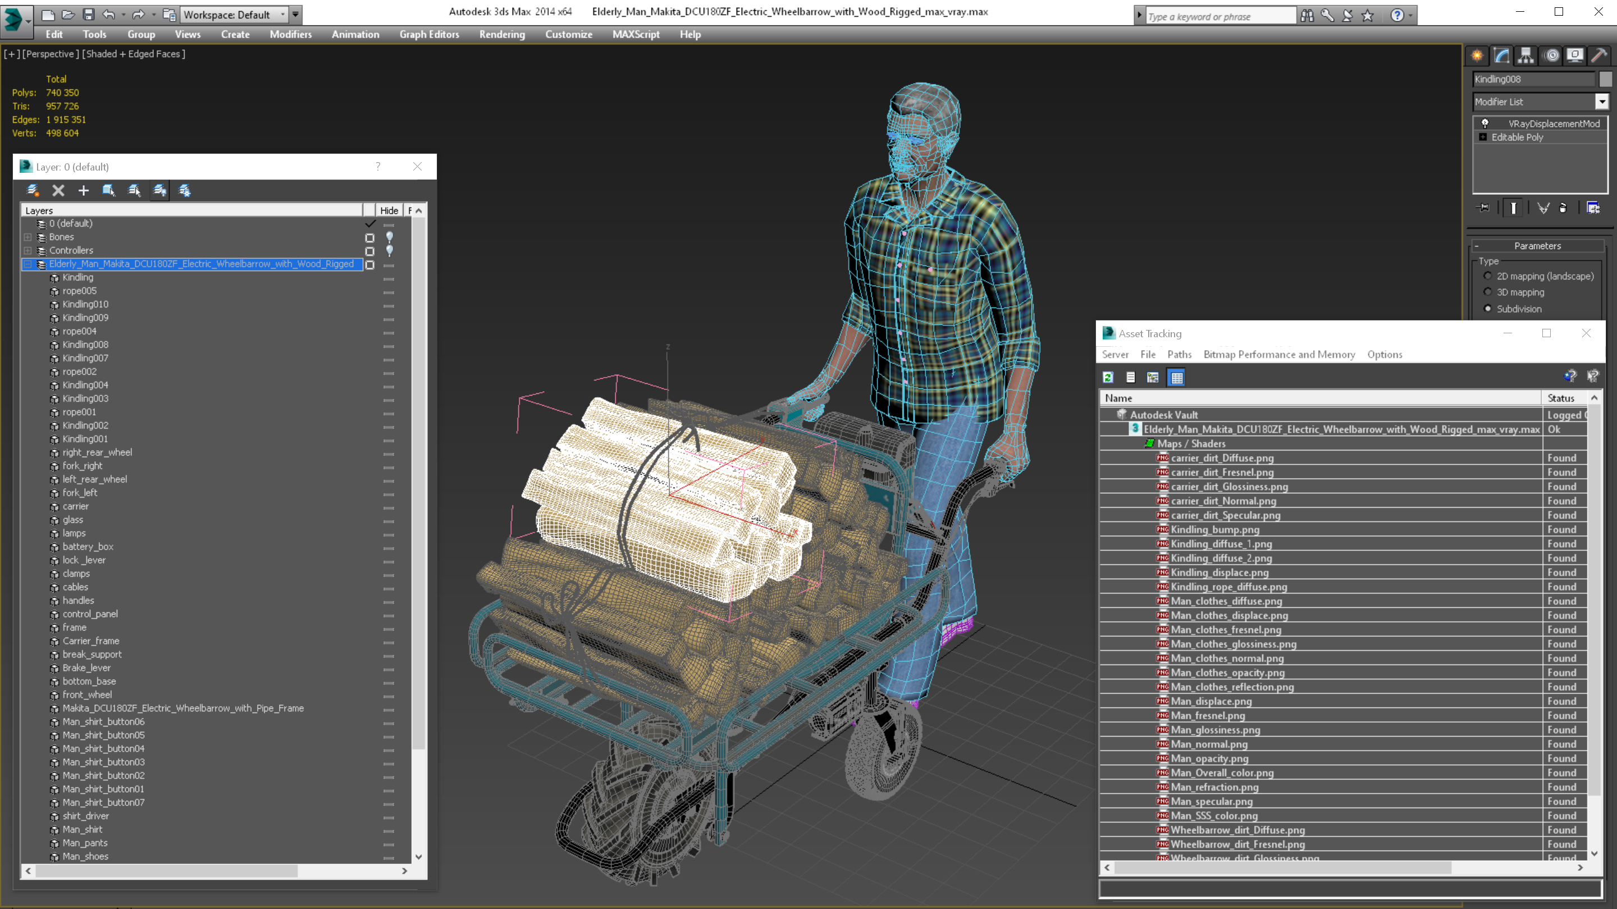Open the Utilities command panel tab
The image size is (1617, 909).
pos(1600,56)
